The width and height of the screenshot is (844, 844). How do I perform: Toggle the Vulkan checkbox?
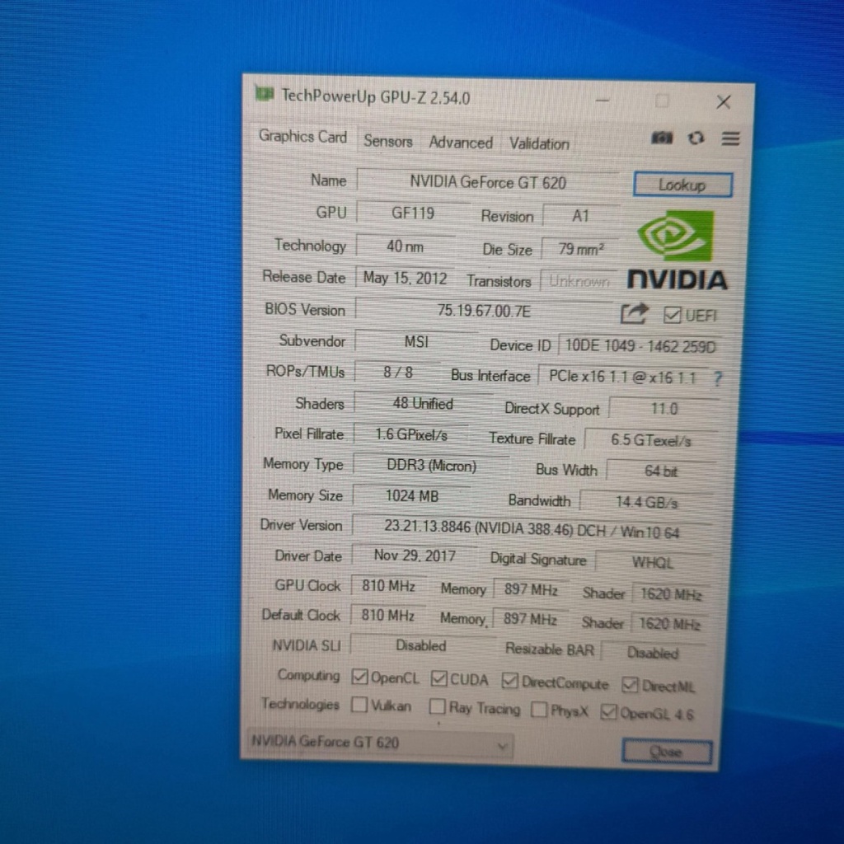[359, 706]
